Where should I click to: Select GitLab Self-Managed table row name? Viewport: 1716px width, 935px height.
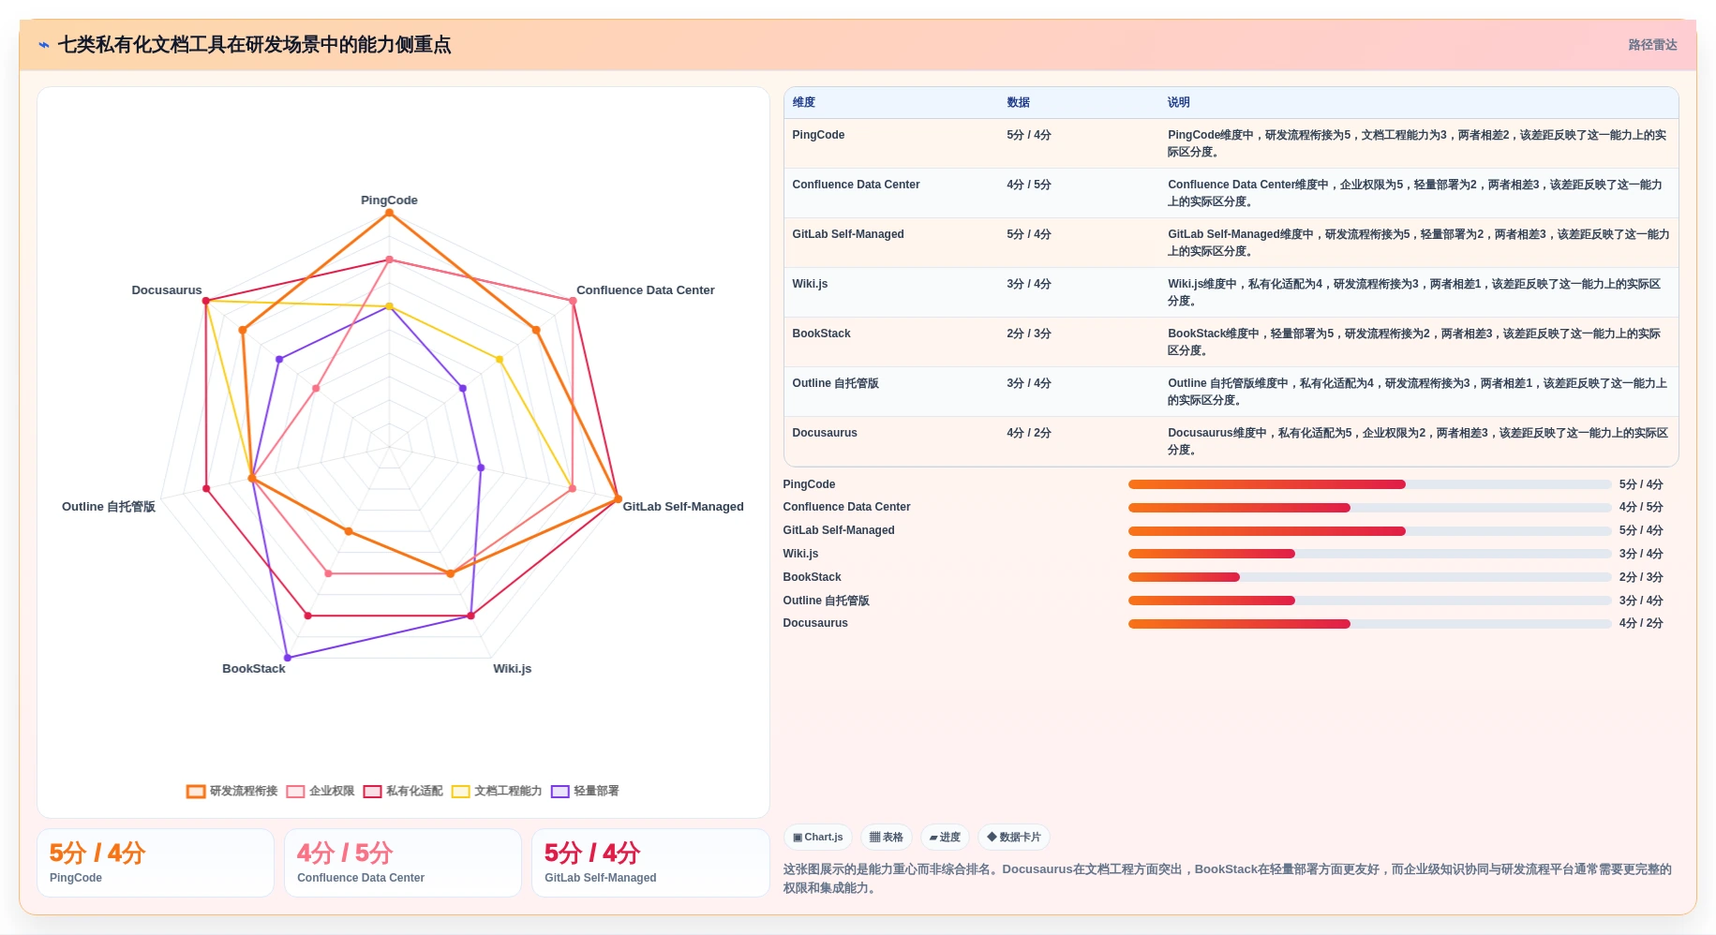coord(848,234)
